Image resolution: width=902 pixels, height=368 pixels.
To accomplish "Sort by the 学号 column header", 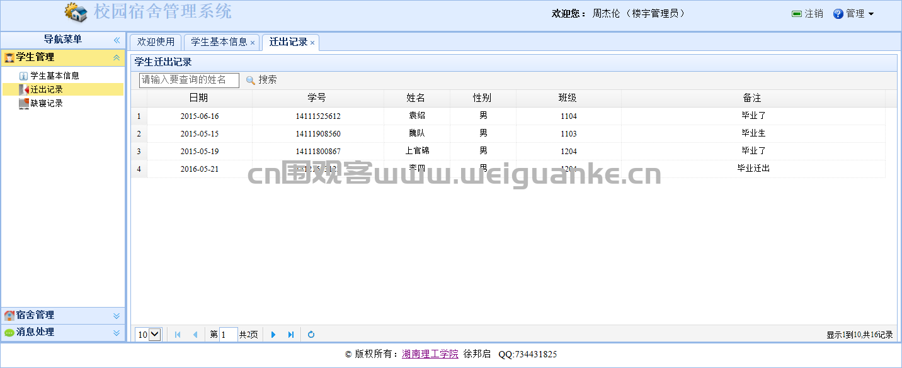I will pos(317,98).
